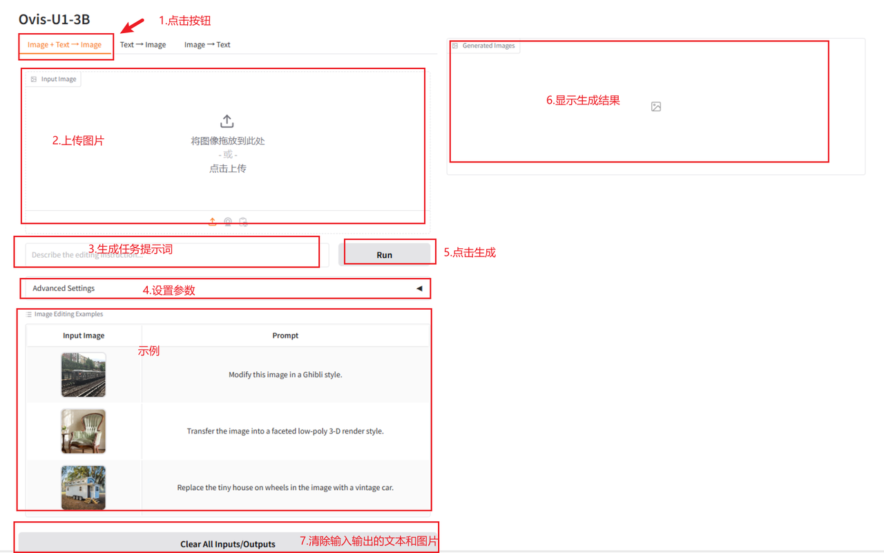This screenshot has width=884, height=553.
Task: Click the 将图像拖放到此处 drop text
Action: pyautogui.click(x=228, y=141)
